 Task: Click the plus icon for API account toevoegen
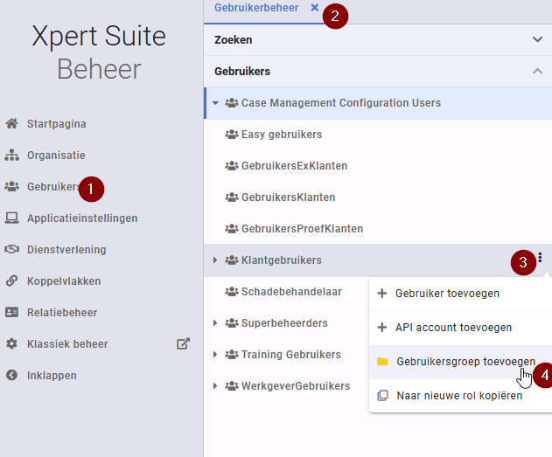pyautogui.click(x=382, y=328)
